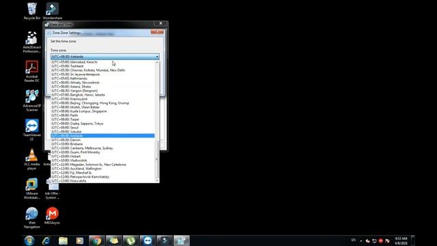Image resolution: width=437 pixels, height=246 pixels.
Task: Click highlighted (UTC+09:30) Adelaide list entry
Action: (102, 135)
